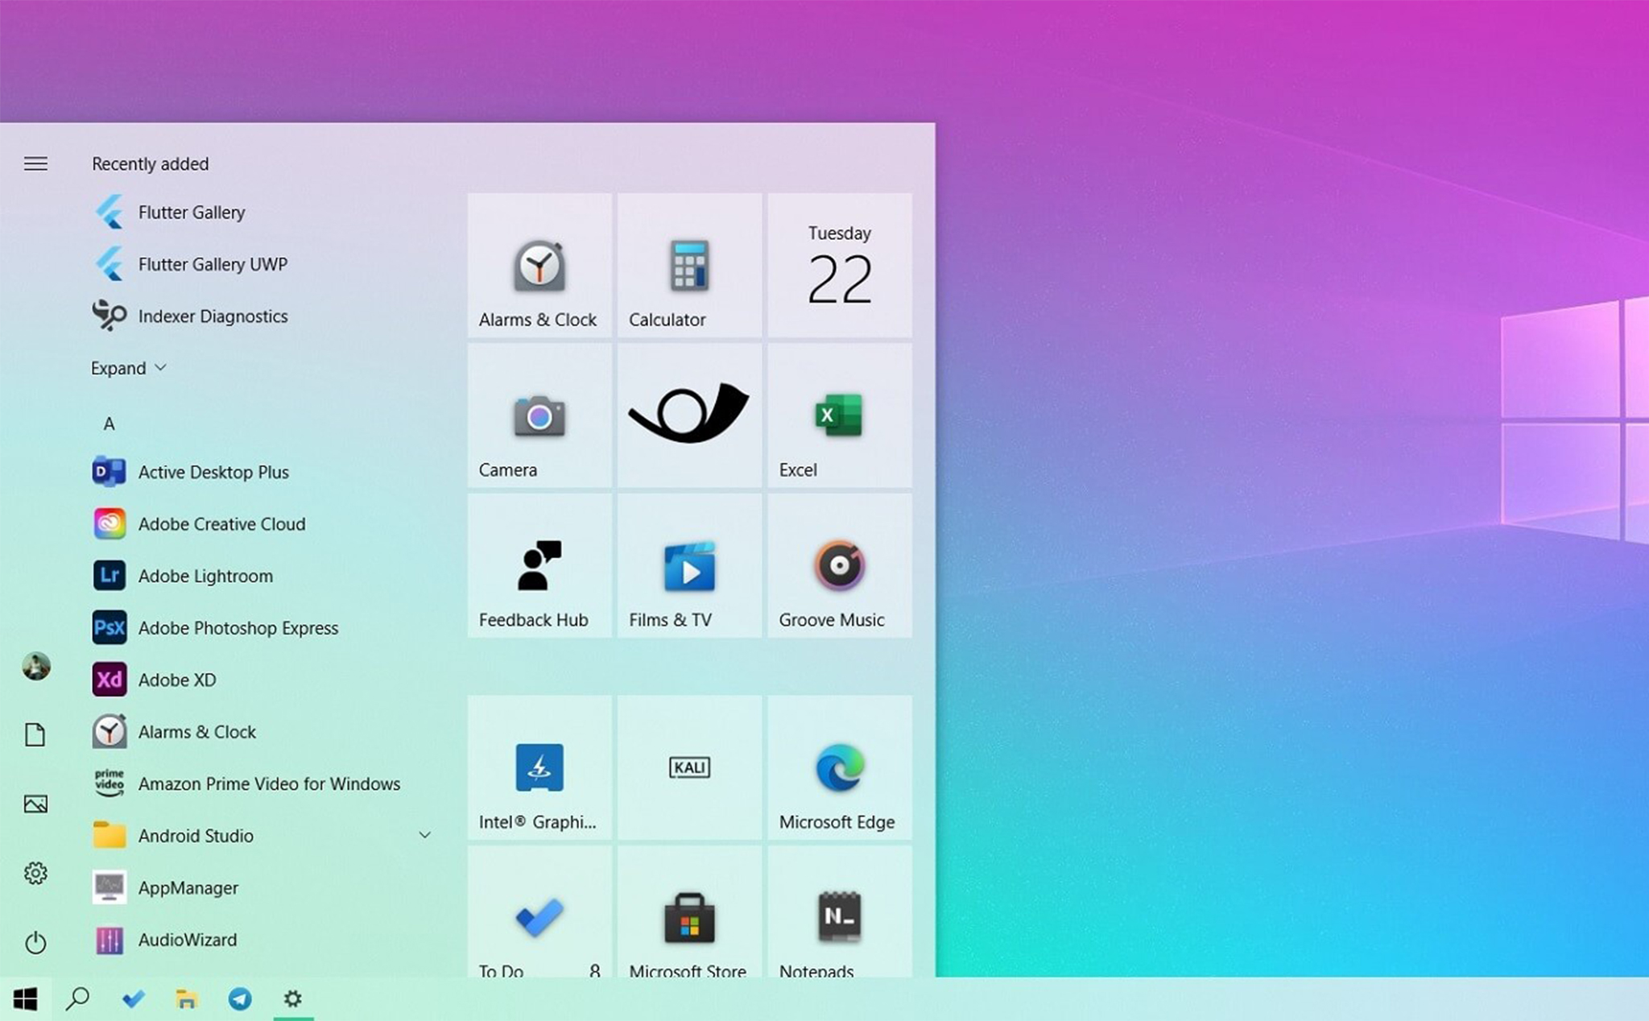The height and width of the screenshot is (1021, 1649).
Task: Click the Telegram icon in the taskbar
Action: pos(240,999)
